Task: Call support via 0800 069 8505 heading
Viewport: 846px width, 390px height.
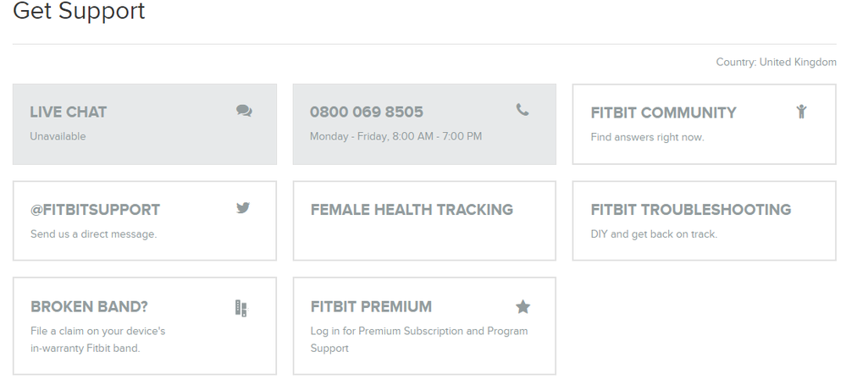Action: pyautogui.click(x=366, y=112)
